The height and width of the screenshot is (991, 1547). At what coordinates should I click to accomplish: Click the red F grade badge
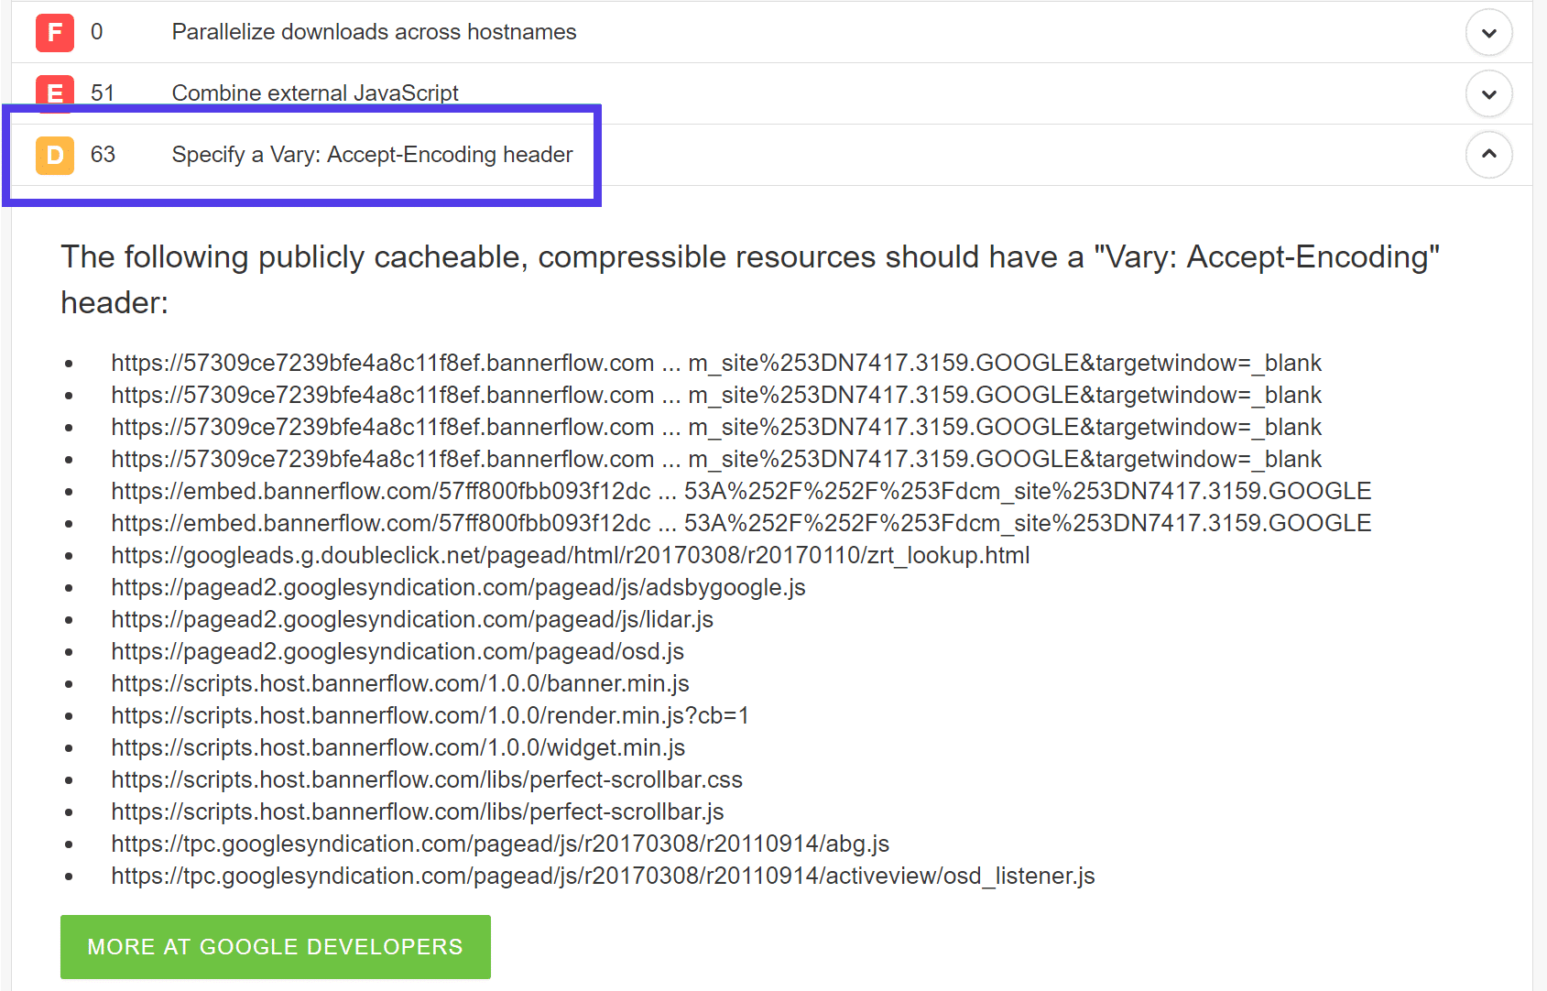pyautogui.click(x=54, y=31)
